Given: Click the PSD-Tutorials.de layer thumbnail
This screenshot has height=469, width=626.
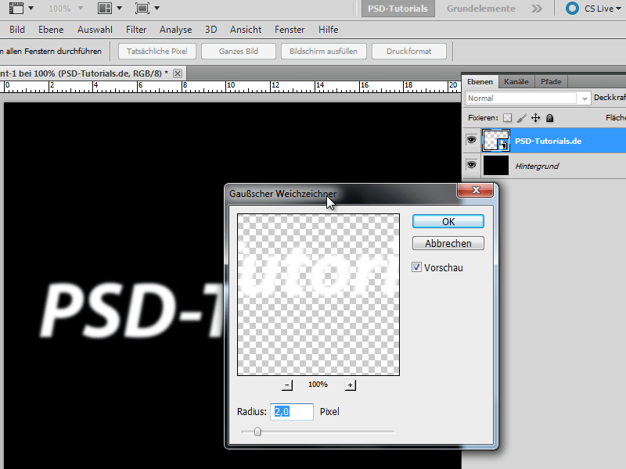Looking at the screenshot, I should click(496, 141).
